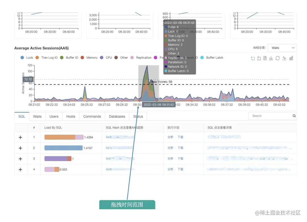The height and width of the screenshot is (222, 307).
Task: Expand SQL row 1 with the plus icon
Action: click(20, 137)
